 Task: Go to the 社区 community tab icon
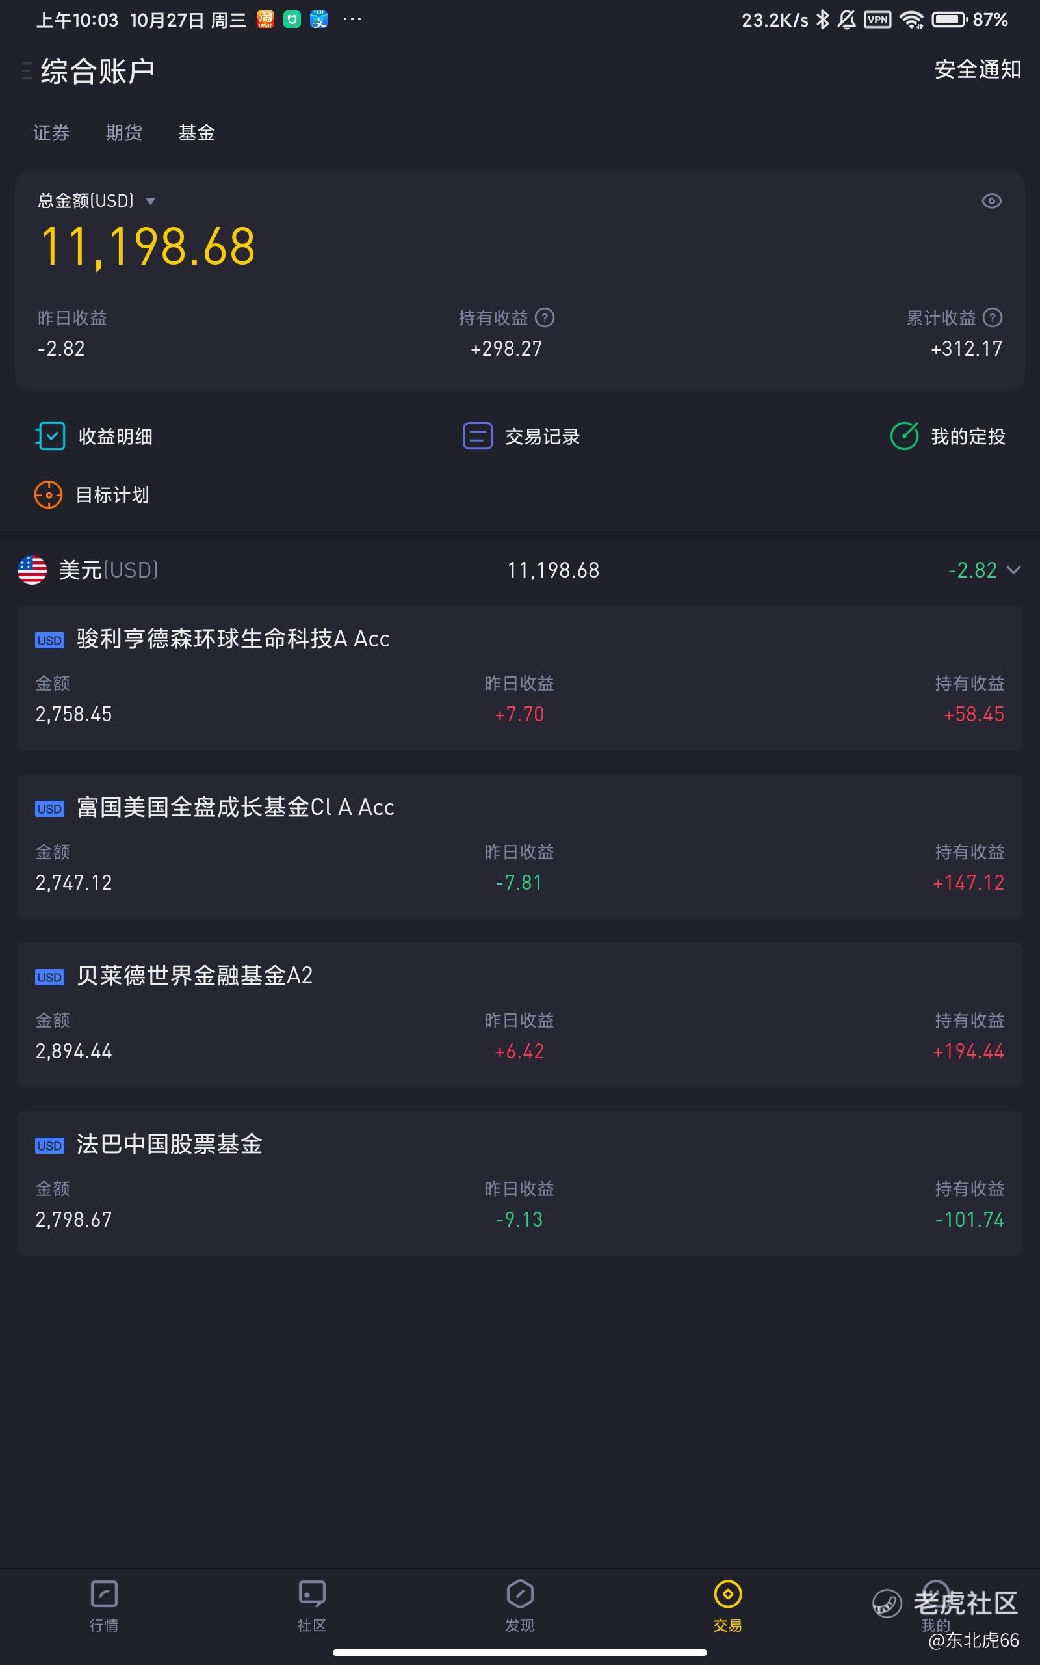point(311,1593)
